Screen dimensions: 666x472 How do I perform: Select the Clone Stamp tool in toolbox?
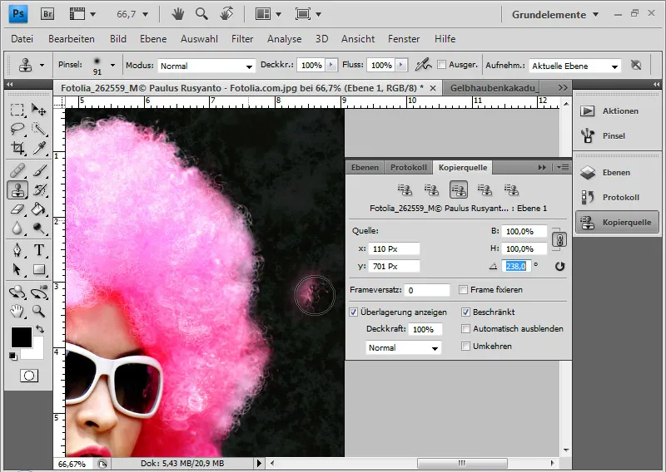tap(17, 189)
